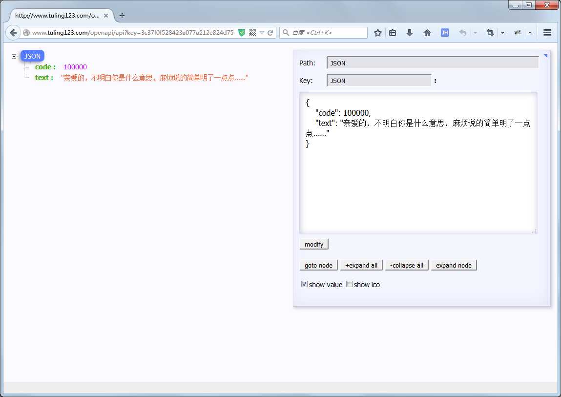The height and width of the screenshot is (397, 561).
Task: Click the Key input field
Action: pos(379,80)
